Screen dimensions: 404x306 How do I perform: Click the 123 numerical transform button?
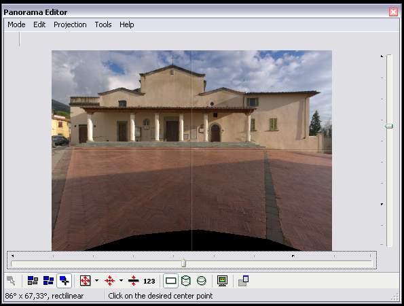[149, 281]
